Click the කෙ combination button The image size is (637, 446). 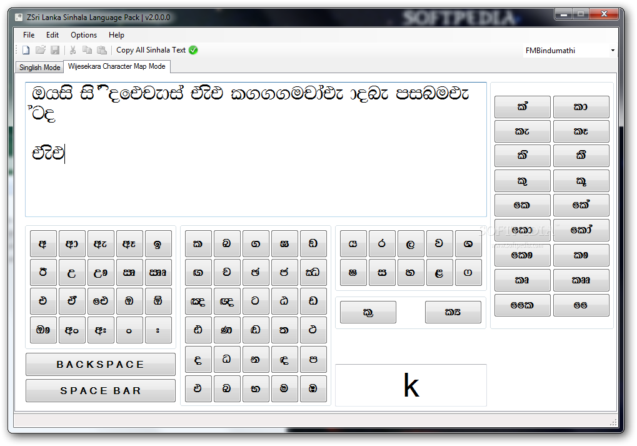point(523,205)
